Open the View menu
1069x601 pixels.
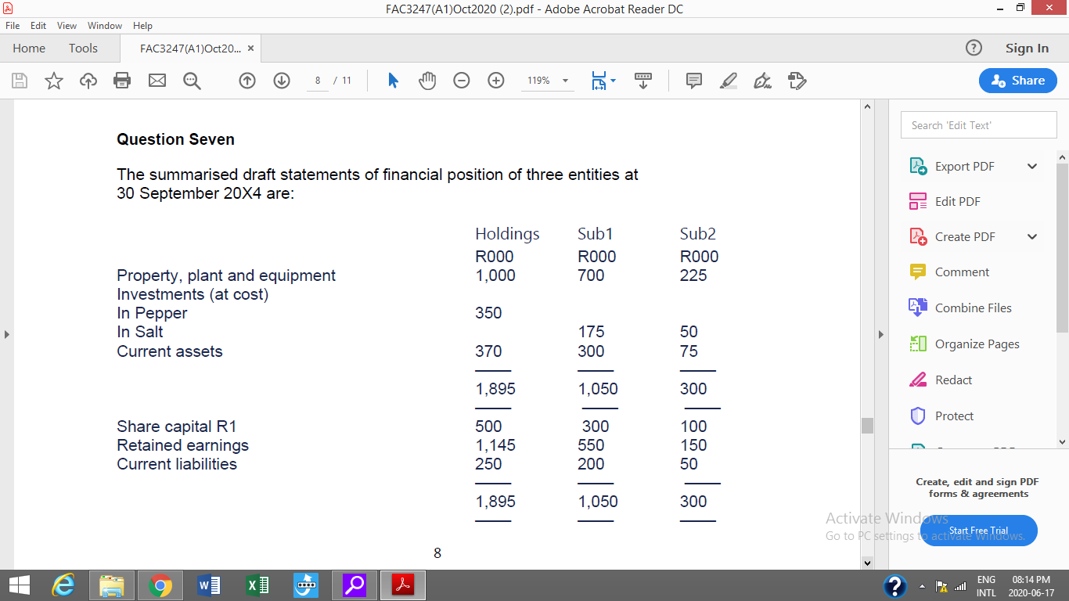(x=67, y=25)
